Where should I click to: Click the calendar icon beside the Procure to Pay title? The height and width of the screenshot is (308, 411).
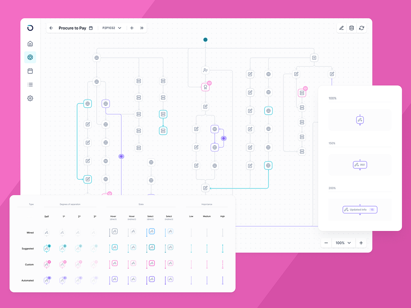[x=91, y=28]
